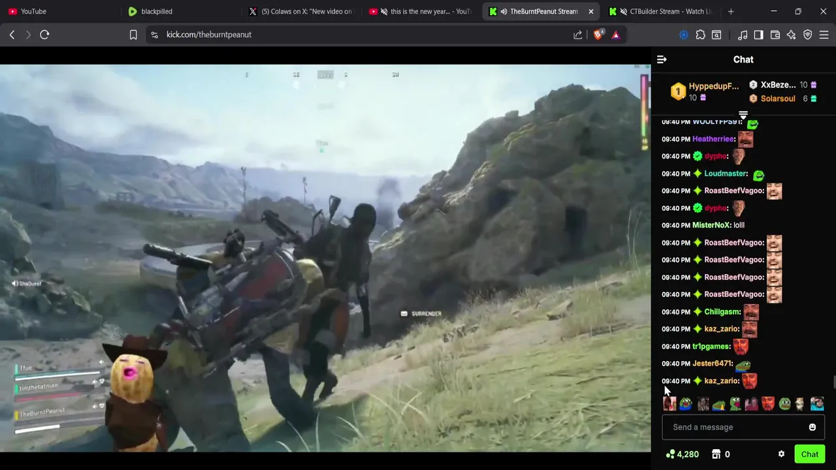Open Heatherriee's chat username

(713, 139)
